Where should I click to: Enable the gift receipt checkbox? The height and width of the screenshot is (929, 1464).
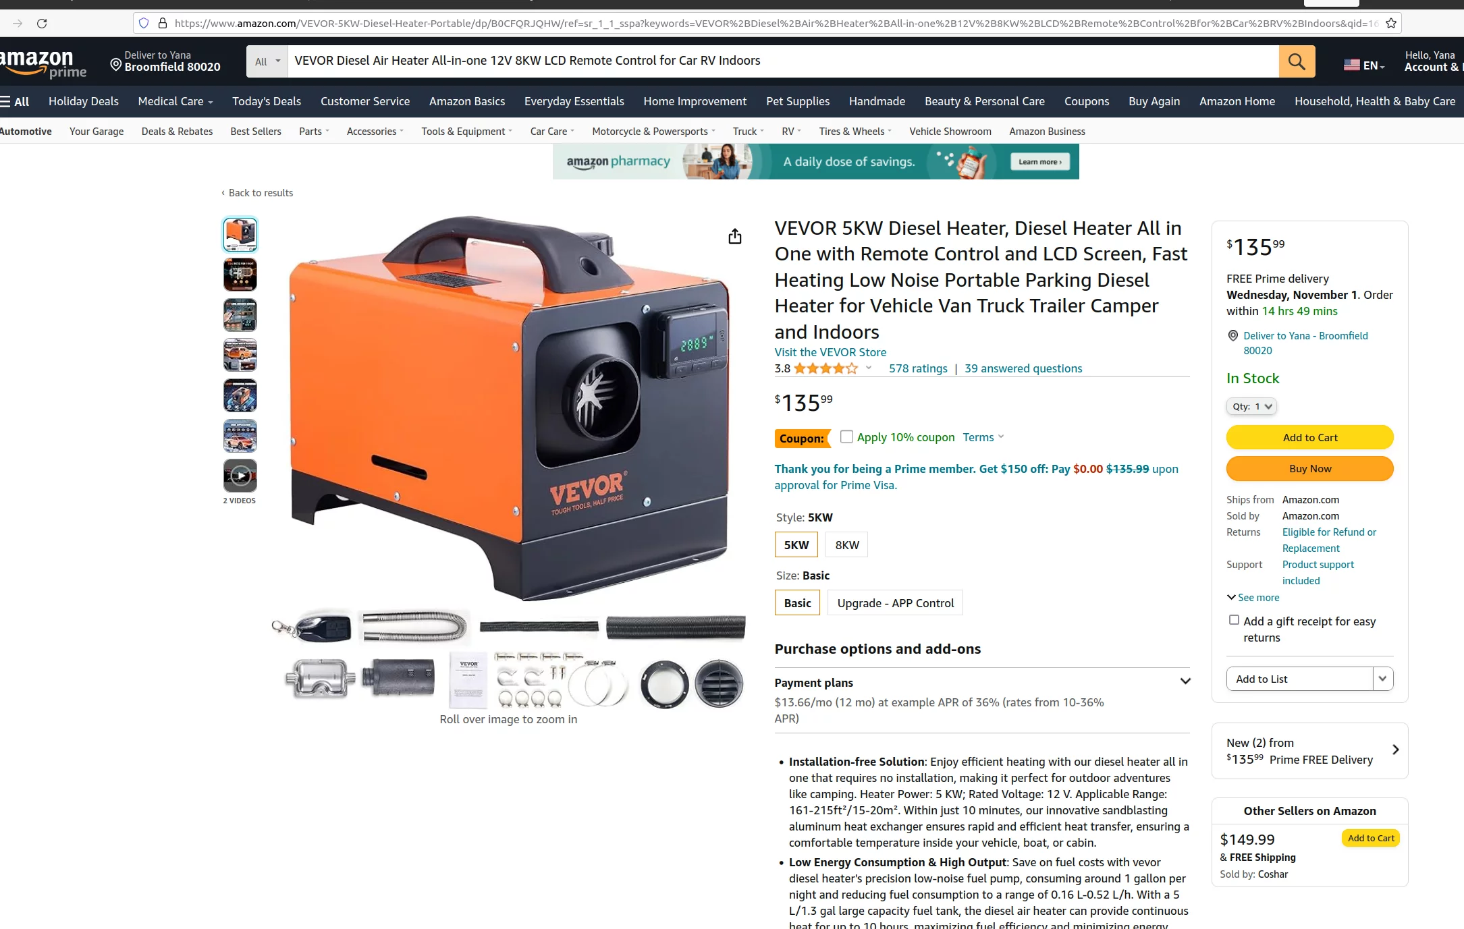[1234, 620]
